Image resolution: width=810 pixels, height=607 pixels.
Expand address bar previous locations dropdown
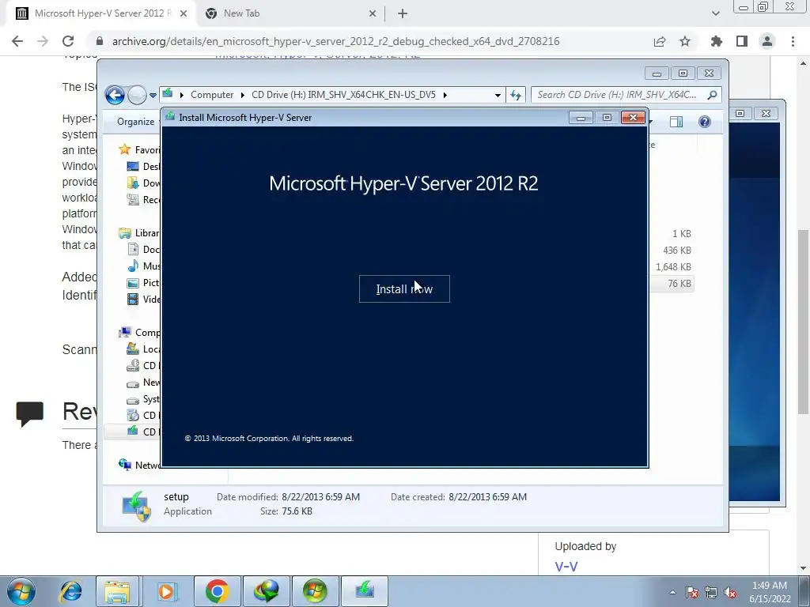click(x=498, y=95)
